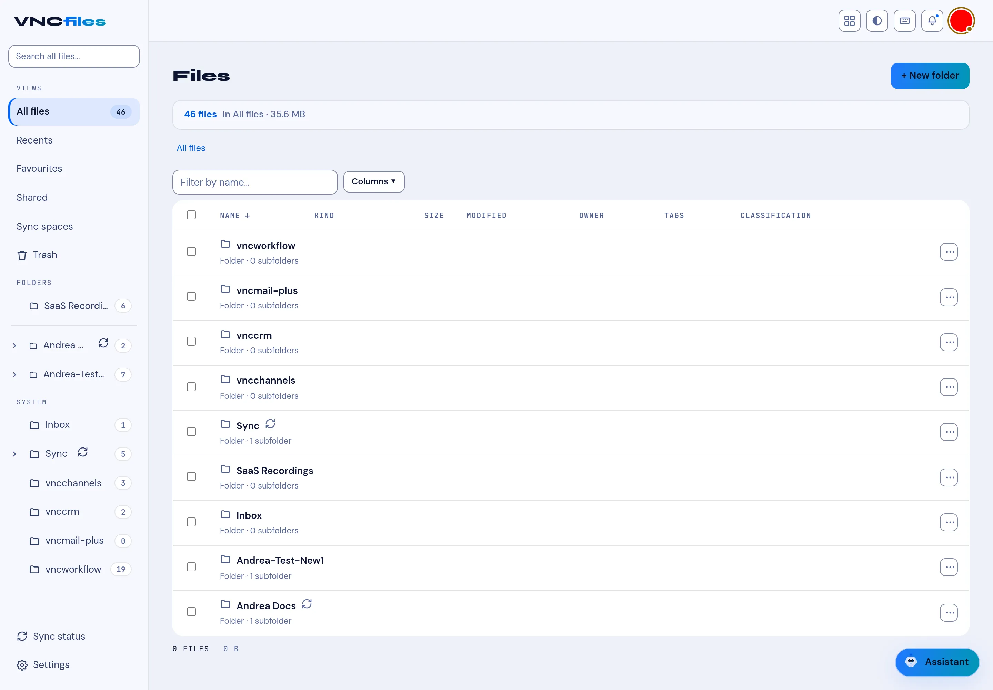This screenshot has height=690, width=993.
Task: Toggle the dark mode contrast icon
Action: point(877,21)
